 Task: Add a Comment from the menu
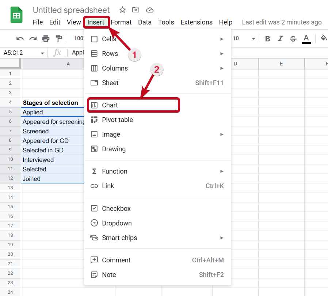[157, 260]
